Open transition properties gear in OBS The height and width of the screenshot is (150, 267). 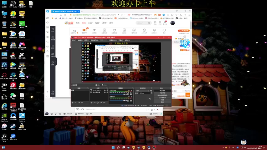coord(151,91)
